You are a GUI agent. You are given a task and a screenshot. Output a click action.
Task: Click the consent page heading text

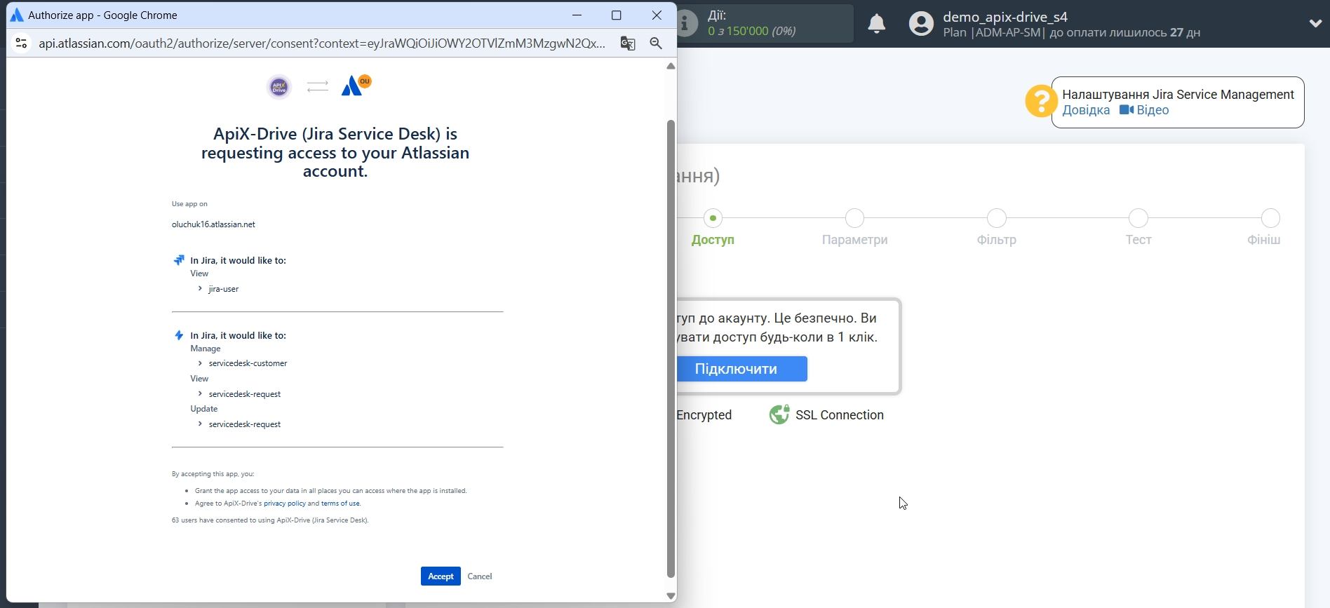point(335,153)
